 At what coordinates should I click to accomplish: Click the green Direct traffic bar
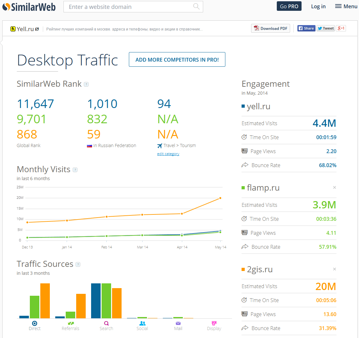click(35, 307)
